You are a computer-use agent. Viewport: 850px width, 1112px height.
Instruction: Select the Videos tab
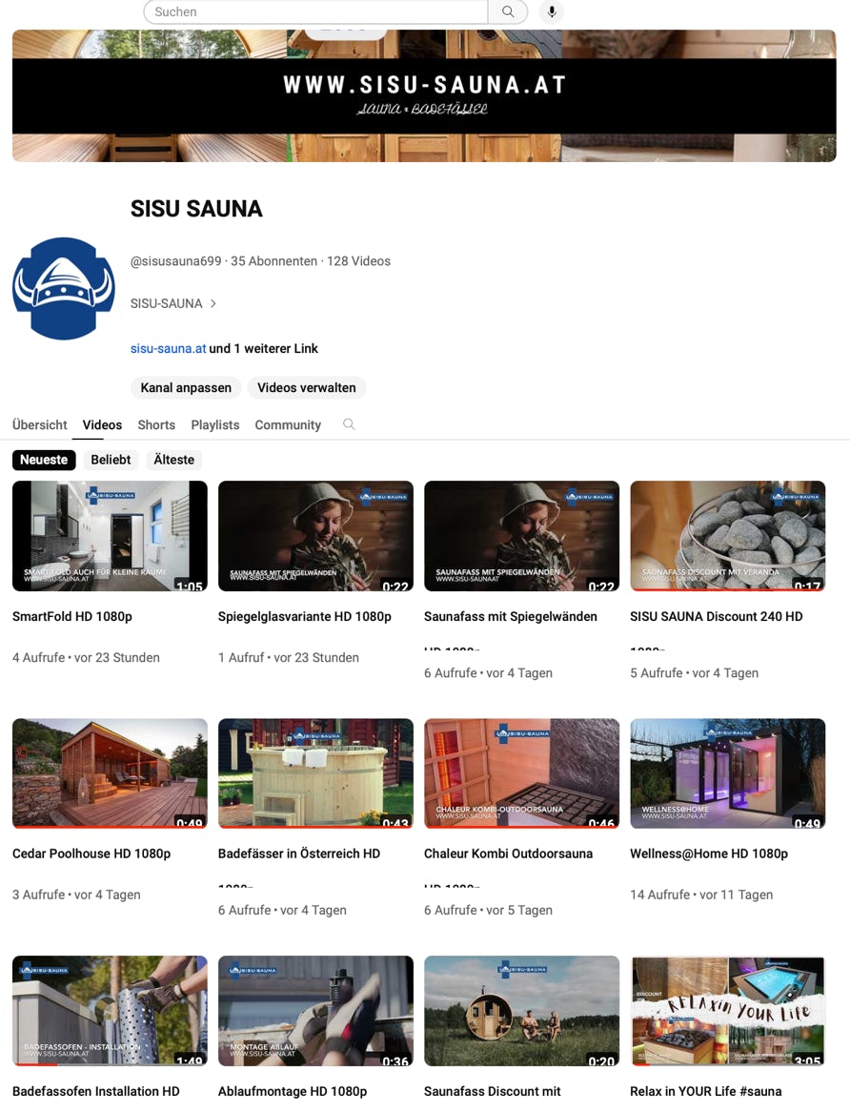102,424
